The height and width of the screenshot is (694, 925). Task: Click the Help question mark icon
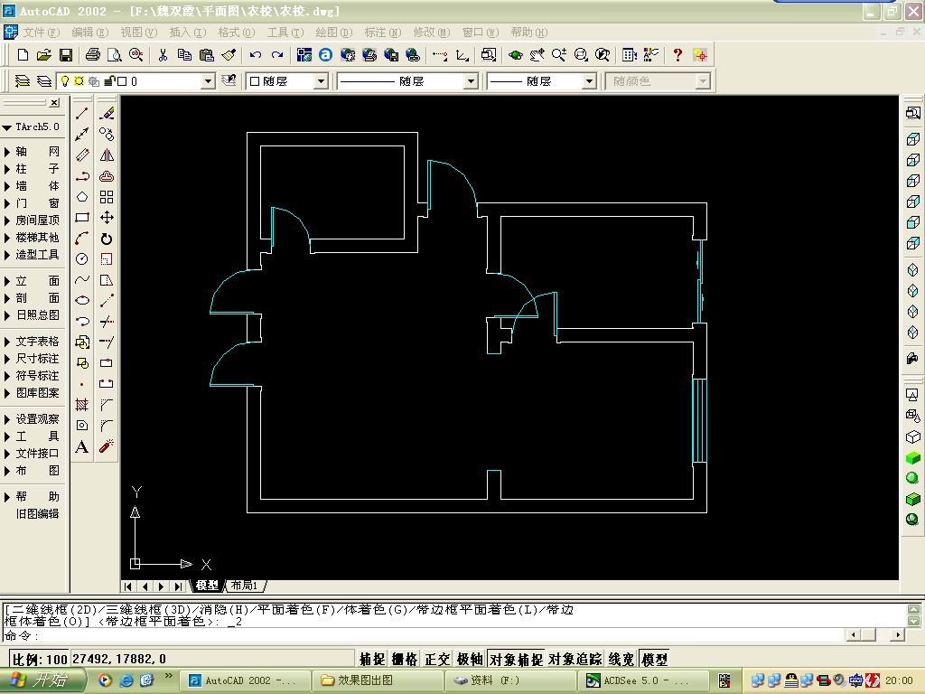[x=677, y=55]
